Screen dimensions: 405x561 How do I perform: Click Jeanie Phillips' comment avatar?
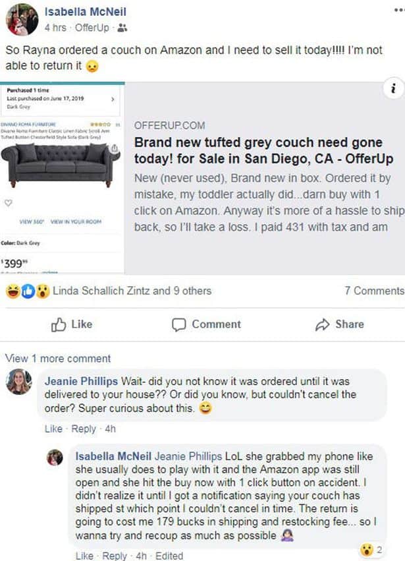[18, 382]
